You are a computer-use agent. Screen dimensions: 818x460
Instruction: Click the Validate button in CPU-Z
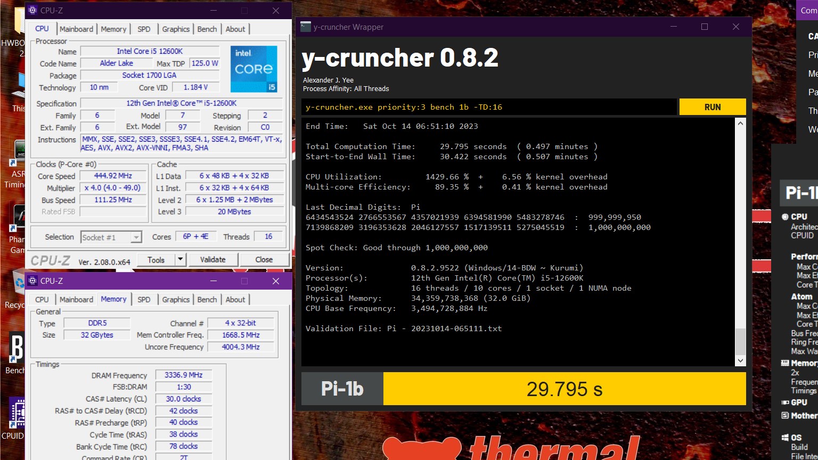[x=212, y=260]
